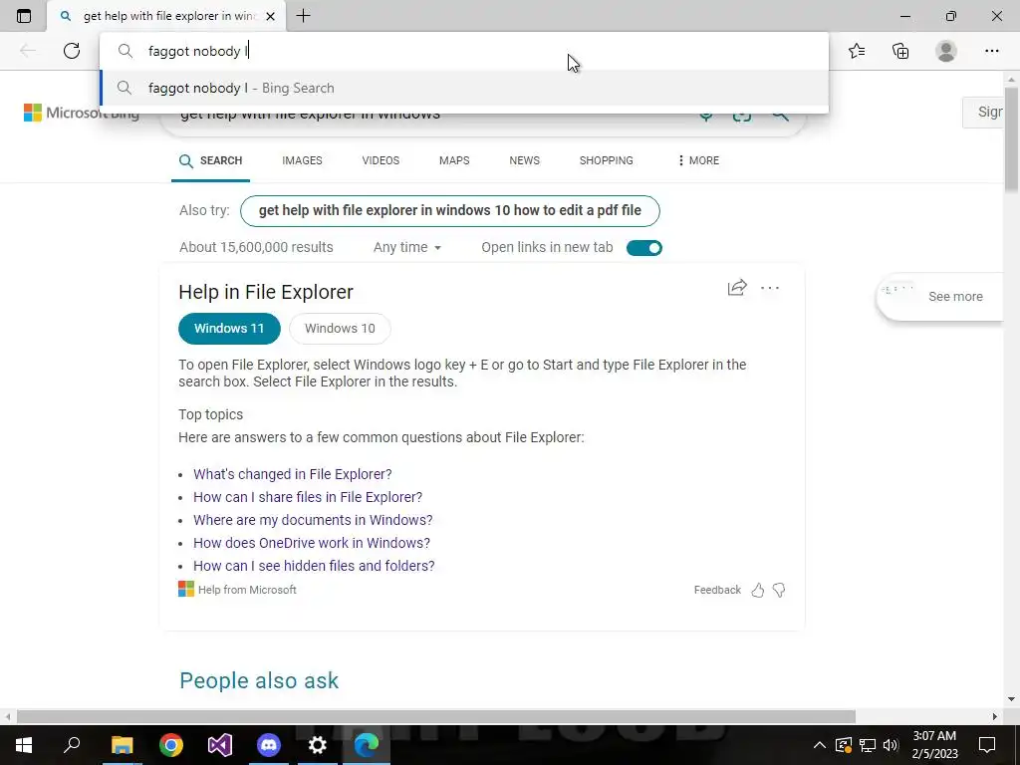
Task: Open a new tab with plus button
Action: [x=303, y=16]
